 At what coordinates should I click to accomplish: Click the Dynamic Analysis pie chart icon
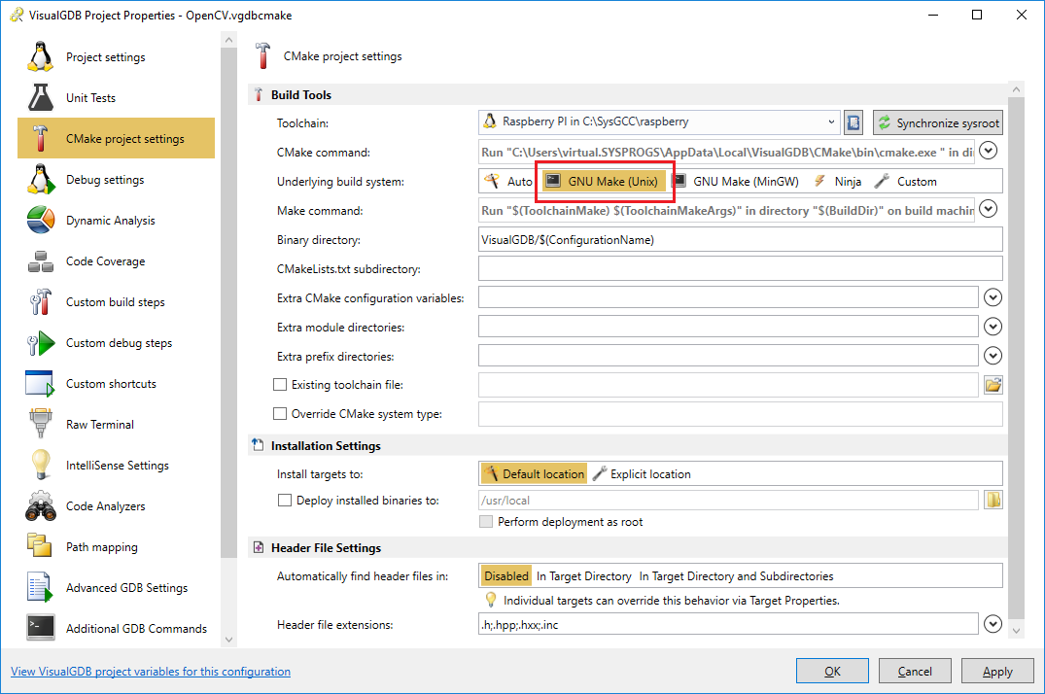[x=41, y=220]
